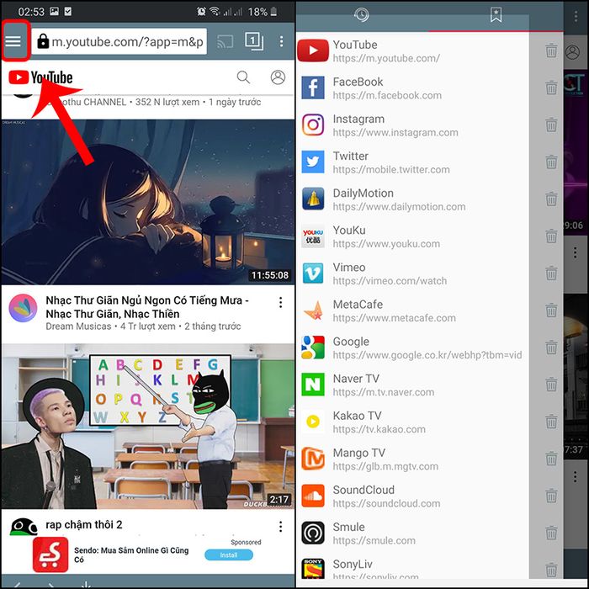Image resolution: width=589 pixels, height=589 pixels.
Task: Open the tab switcher showing 1 tab
Action: 254,40
